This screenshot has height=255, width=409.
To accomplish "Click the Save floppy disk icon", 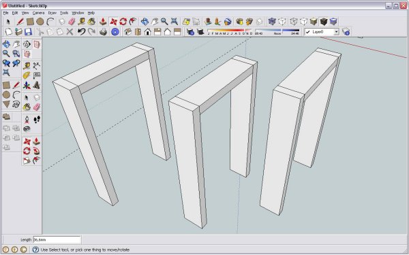I will coord(28,32).
